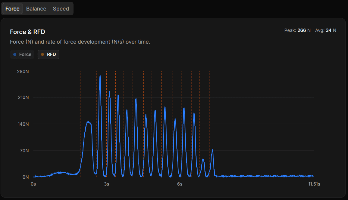
Task: Select the Speed tab
Action: 61,9
